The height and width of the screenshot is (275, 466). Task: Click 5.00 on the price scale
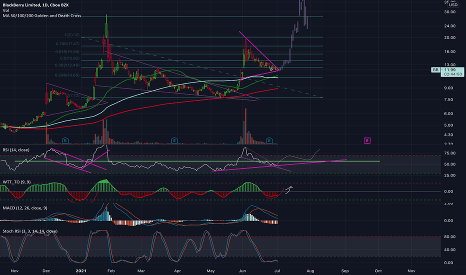(x=448, y=125)
